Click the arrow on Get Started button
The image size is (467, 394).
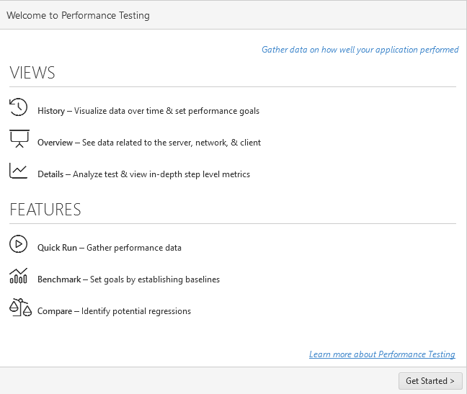[452, 381]
